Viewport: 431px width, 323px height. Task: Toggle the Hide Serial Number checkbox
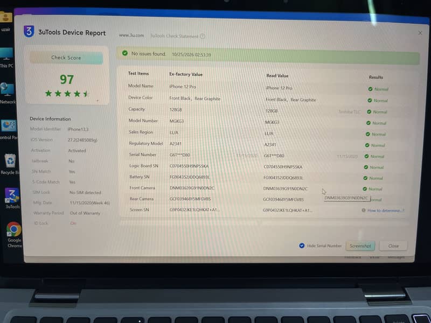click(x=302, y=245)
